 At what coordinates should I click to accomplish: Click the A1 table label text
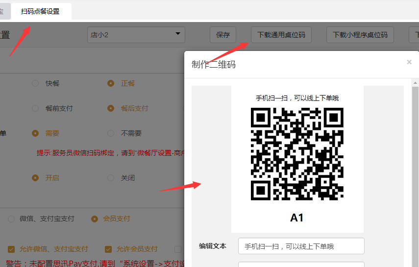tap(297, 218)
